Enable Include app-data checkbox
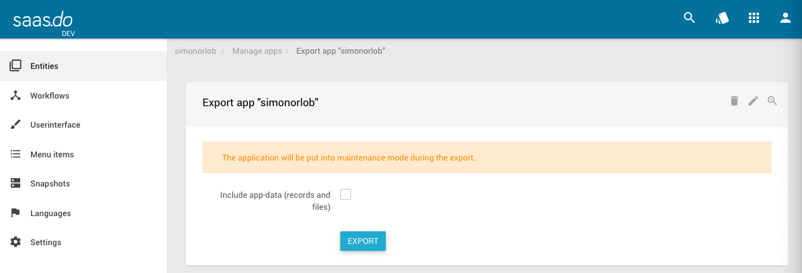Image resolution: width=802 pixels, height=273 pixels. [345, 195]
